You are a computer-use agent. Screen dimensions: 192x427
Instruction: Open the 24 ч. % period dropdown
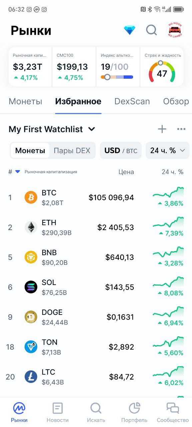pyautogui.click(x=167, y=150)
